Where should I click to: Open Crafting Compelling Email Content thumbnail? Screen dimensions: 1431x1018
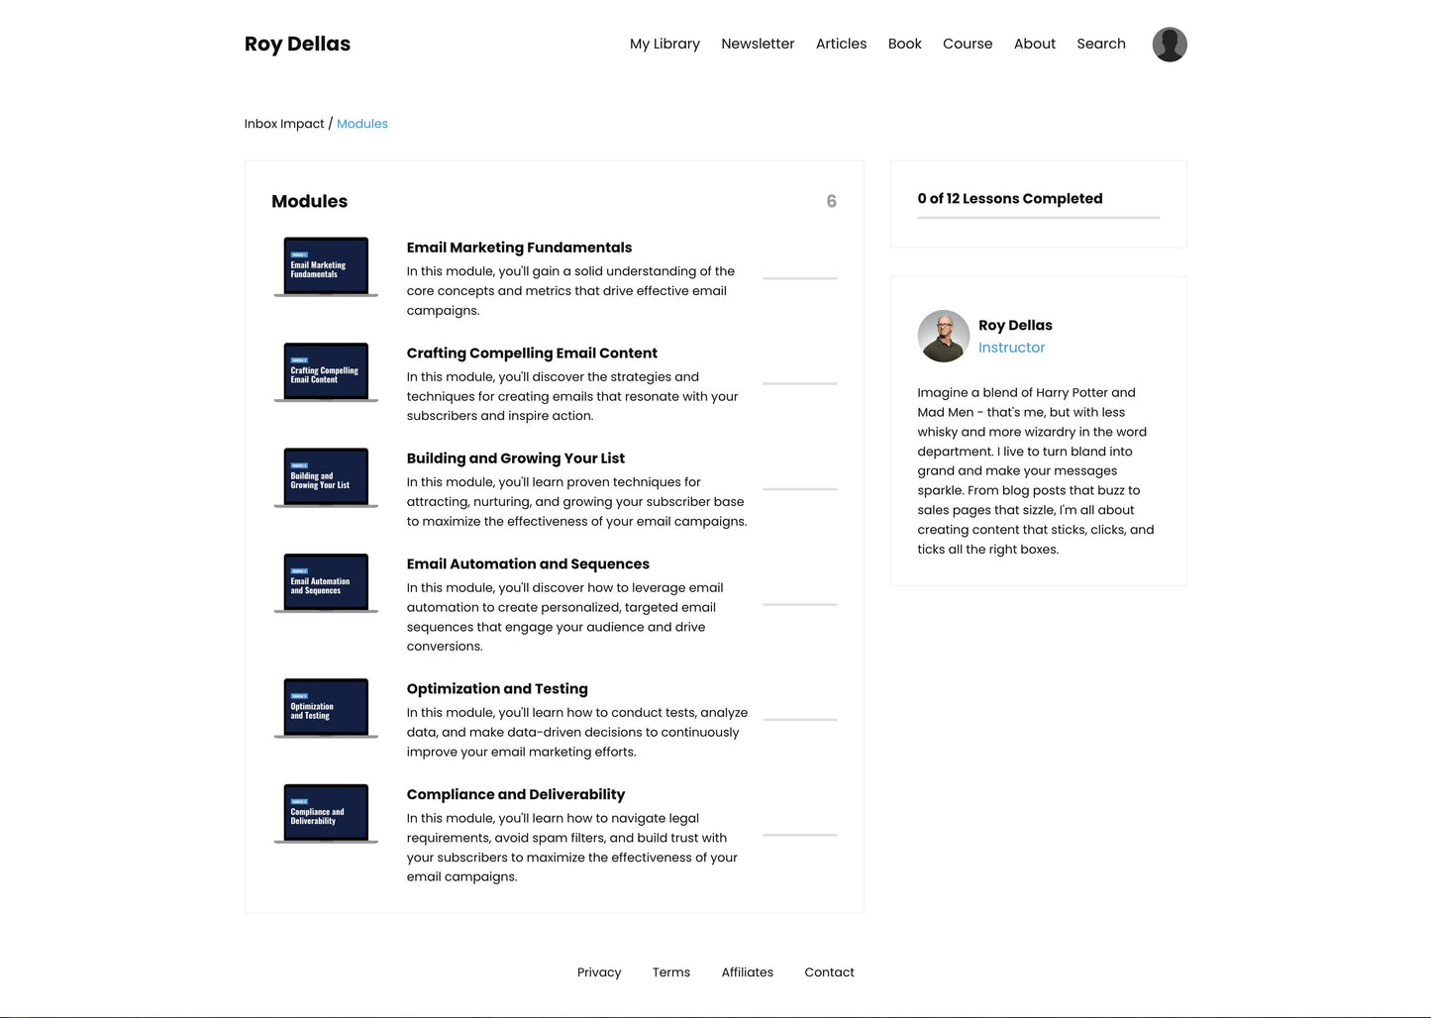326,372
